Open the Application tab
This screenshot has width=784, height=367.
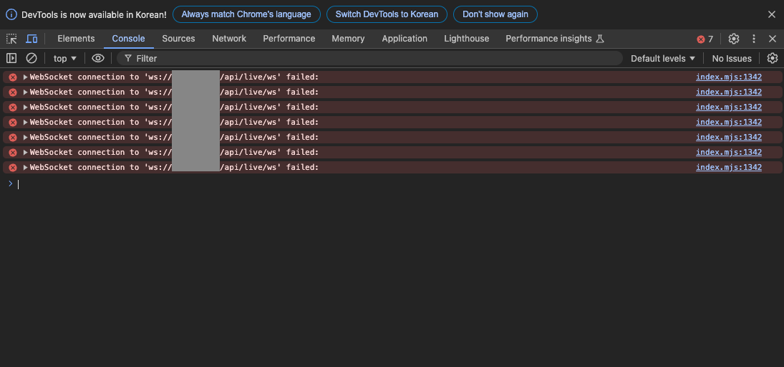(405, 39)
